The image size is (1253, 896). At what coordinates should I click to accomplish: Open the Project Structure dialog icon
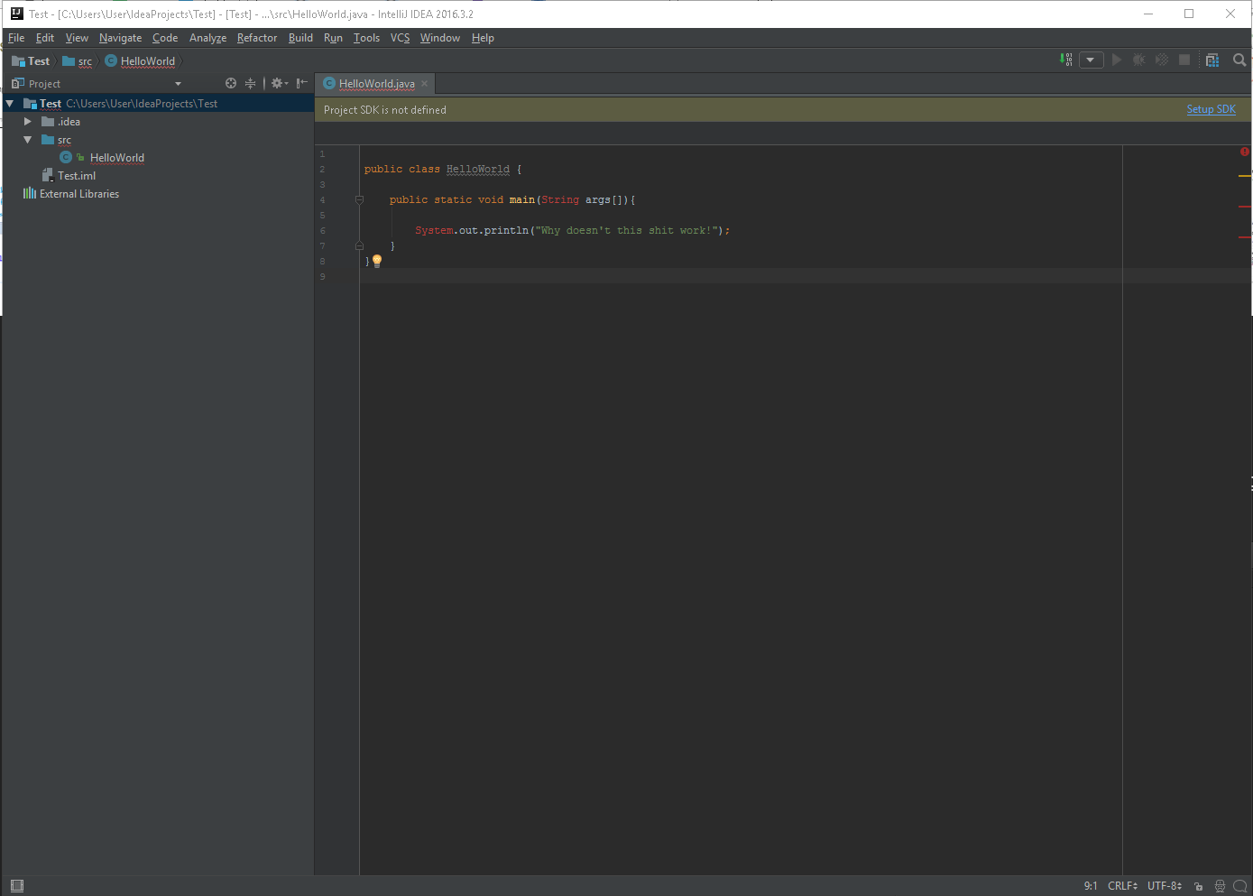click(1212, 60)
